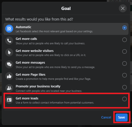The height and width of the screenshot is (127, 132).
Task: Click the Automatic atom icon
Action: click(9, 29)
